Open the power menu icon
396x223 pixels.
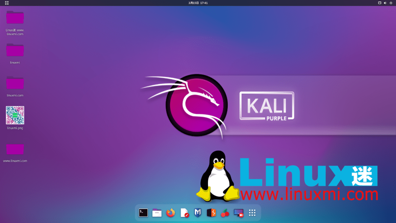pyautogui.click(x=391, y=3)
